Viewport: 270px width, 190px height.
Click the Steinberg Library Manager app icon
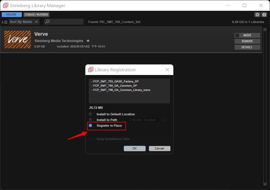[x=5, y=5]
